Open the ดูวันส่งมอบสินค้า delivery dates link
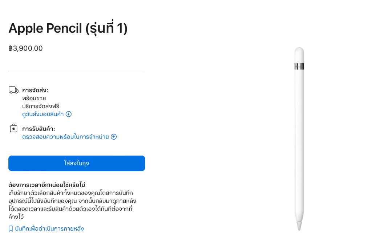Screen dimensions: 372x244 pyautogui.click(x=43, y=114)
